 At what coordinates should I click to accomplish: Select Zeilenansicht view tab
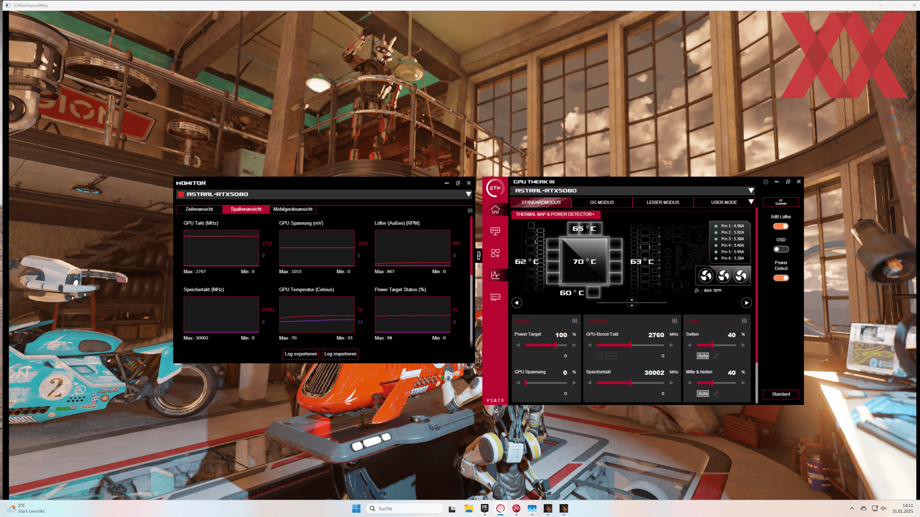pyautogui.click(x=199, y=209)
